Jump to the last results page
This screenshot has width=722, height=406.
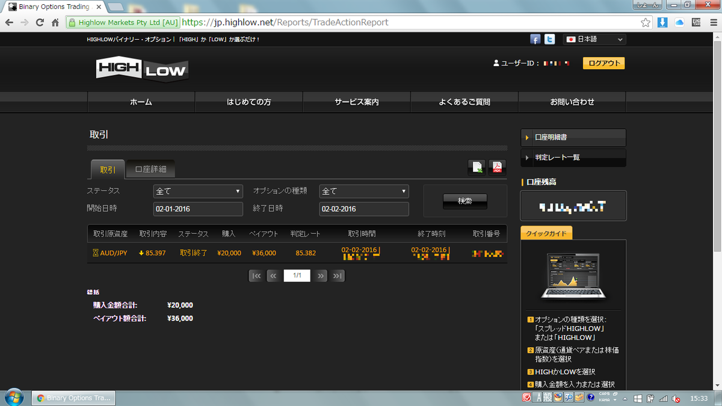337,275
